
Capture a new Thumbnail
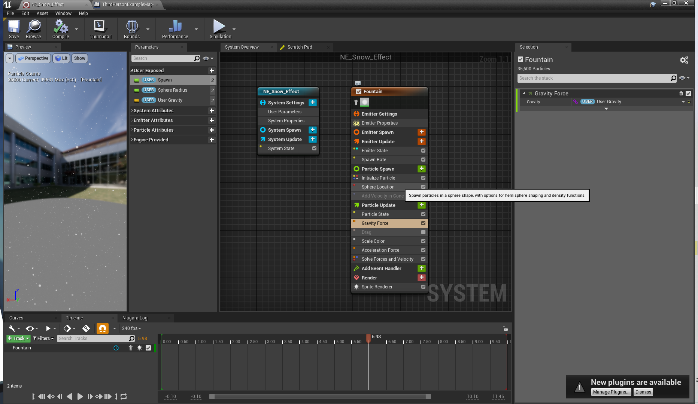point(100,29)
